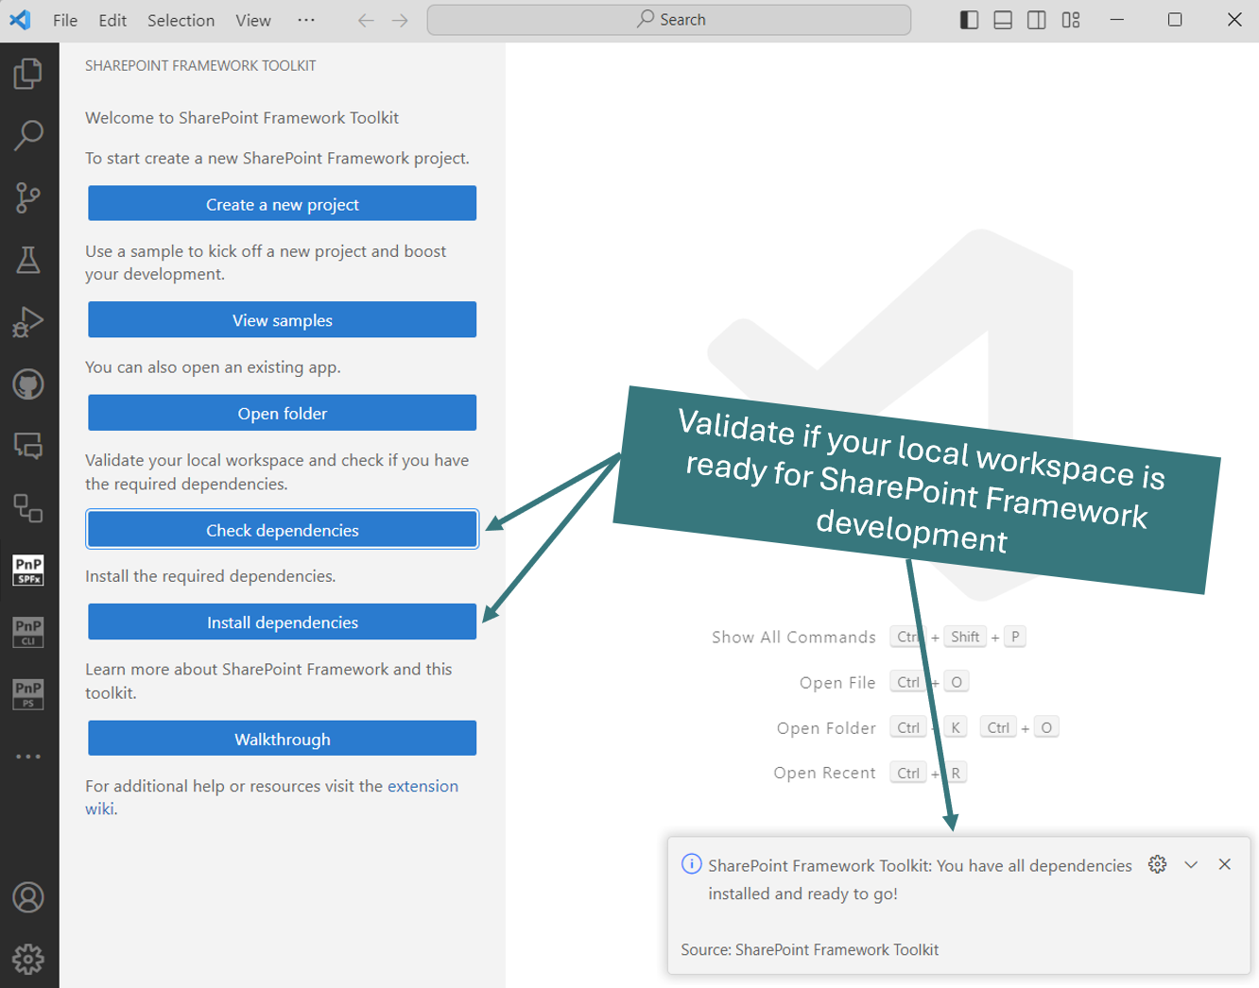Open the Remote Explorer view icon
The image size is (1259, 988).
pos(28,446)
